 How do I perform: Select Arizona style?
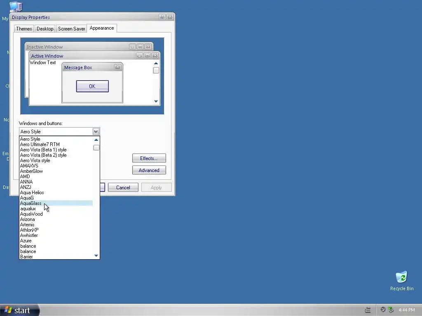pos(56,220)
